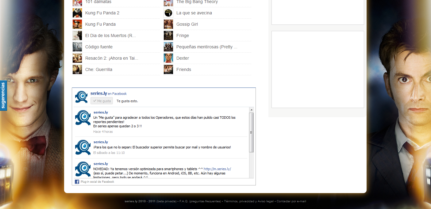This screenshot has height=209, width=431.
Task: Click 'Plug-in social de Facebook' link
Action: [97, 182]
